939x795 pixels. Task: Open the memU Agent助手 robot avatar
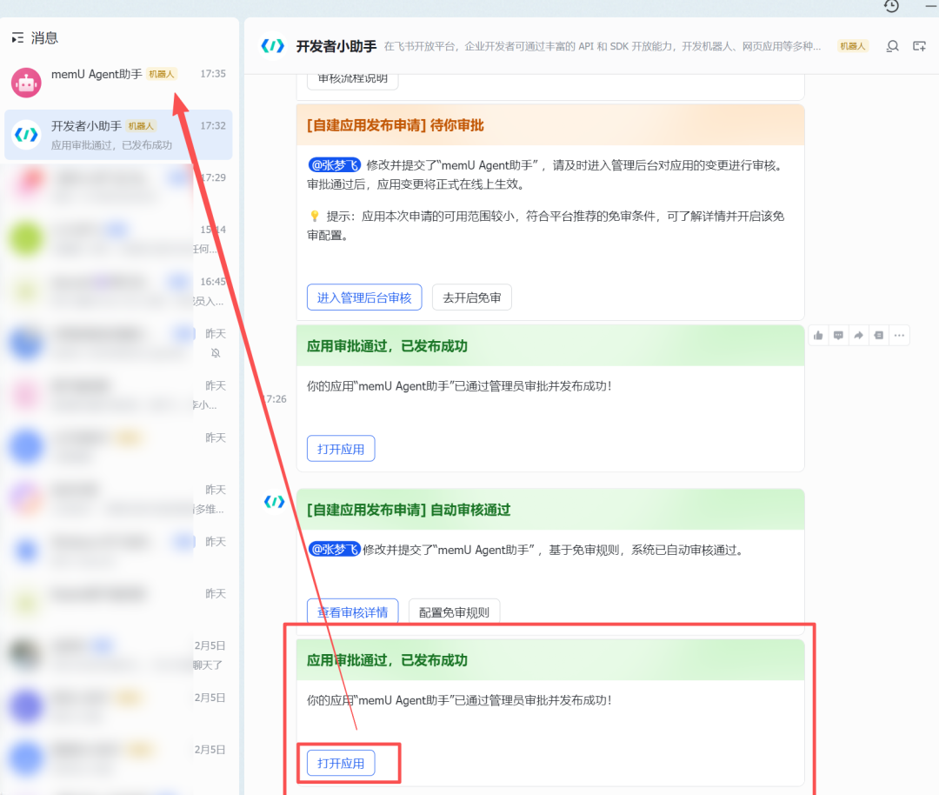coord(26,83)
